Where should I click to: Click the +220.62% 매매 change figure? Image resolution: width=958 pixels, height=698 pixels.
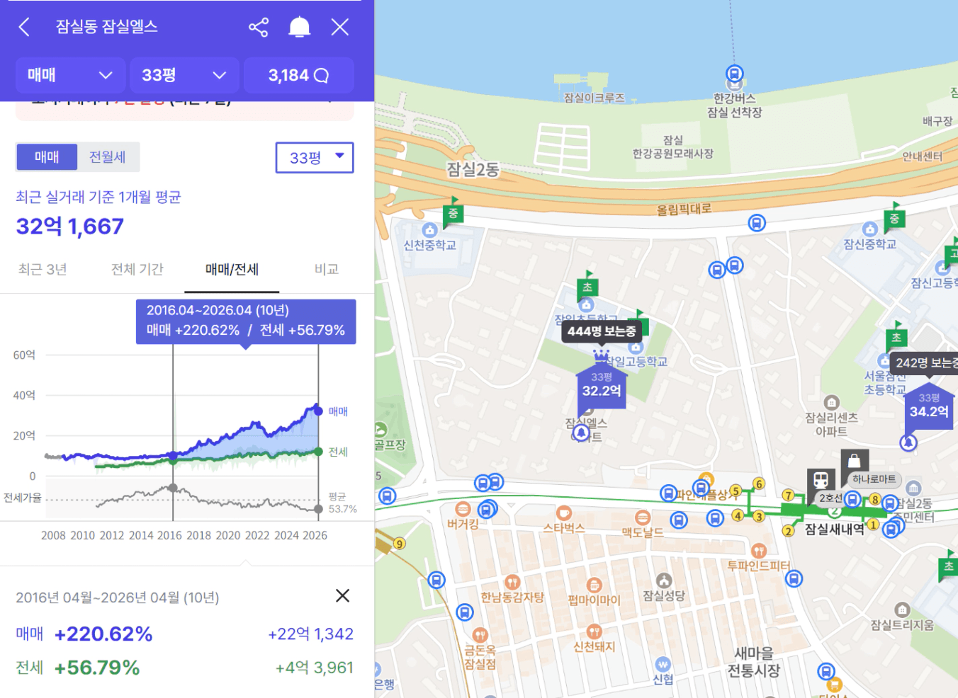103,634
